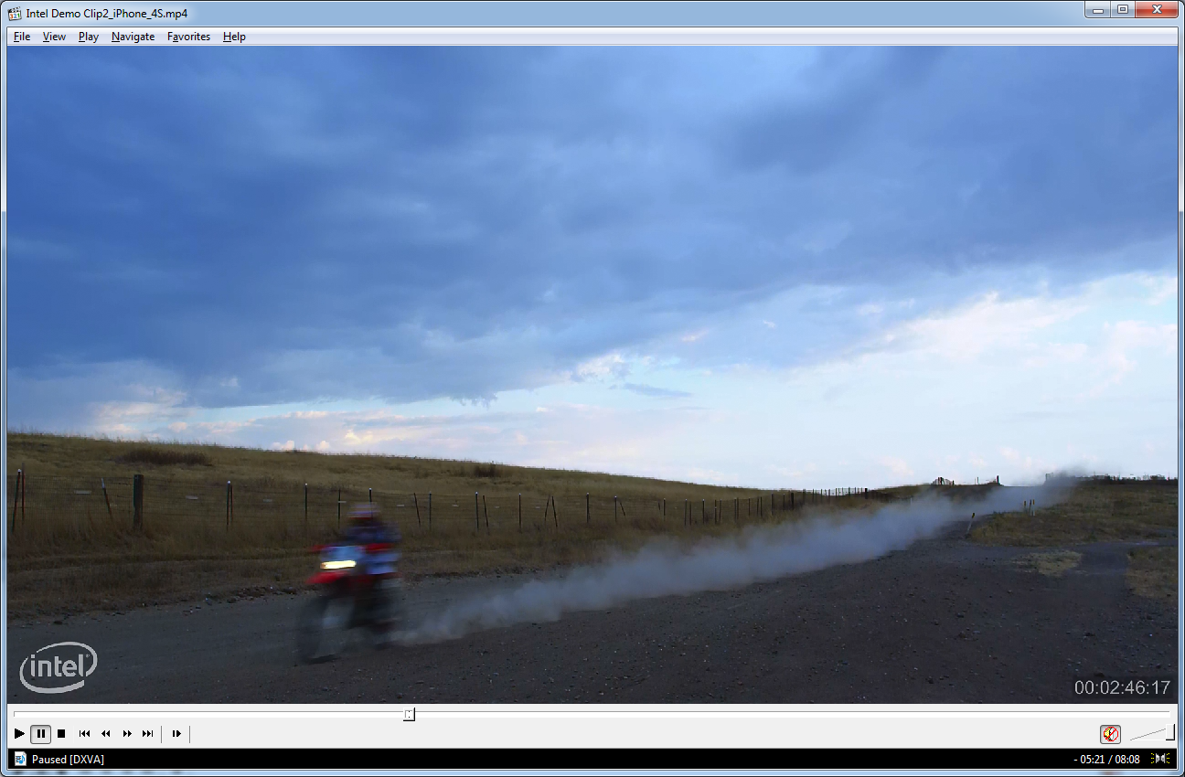1185x777 pixels.
Task: Click the file type icon in status bar
Action: (x=20, y=759)
